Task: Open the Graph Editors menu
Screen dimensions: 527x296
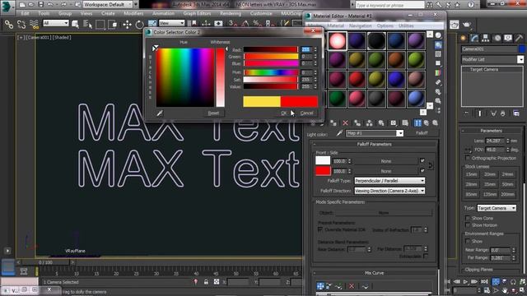Action: click(x=197, y=13)
